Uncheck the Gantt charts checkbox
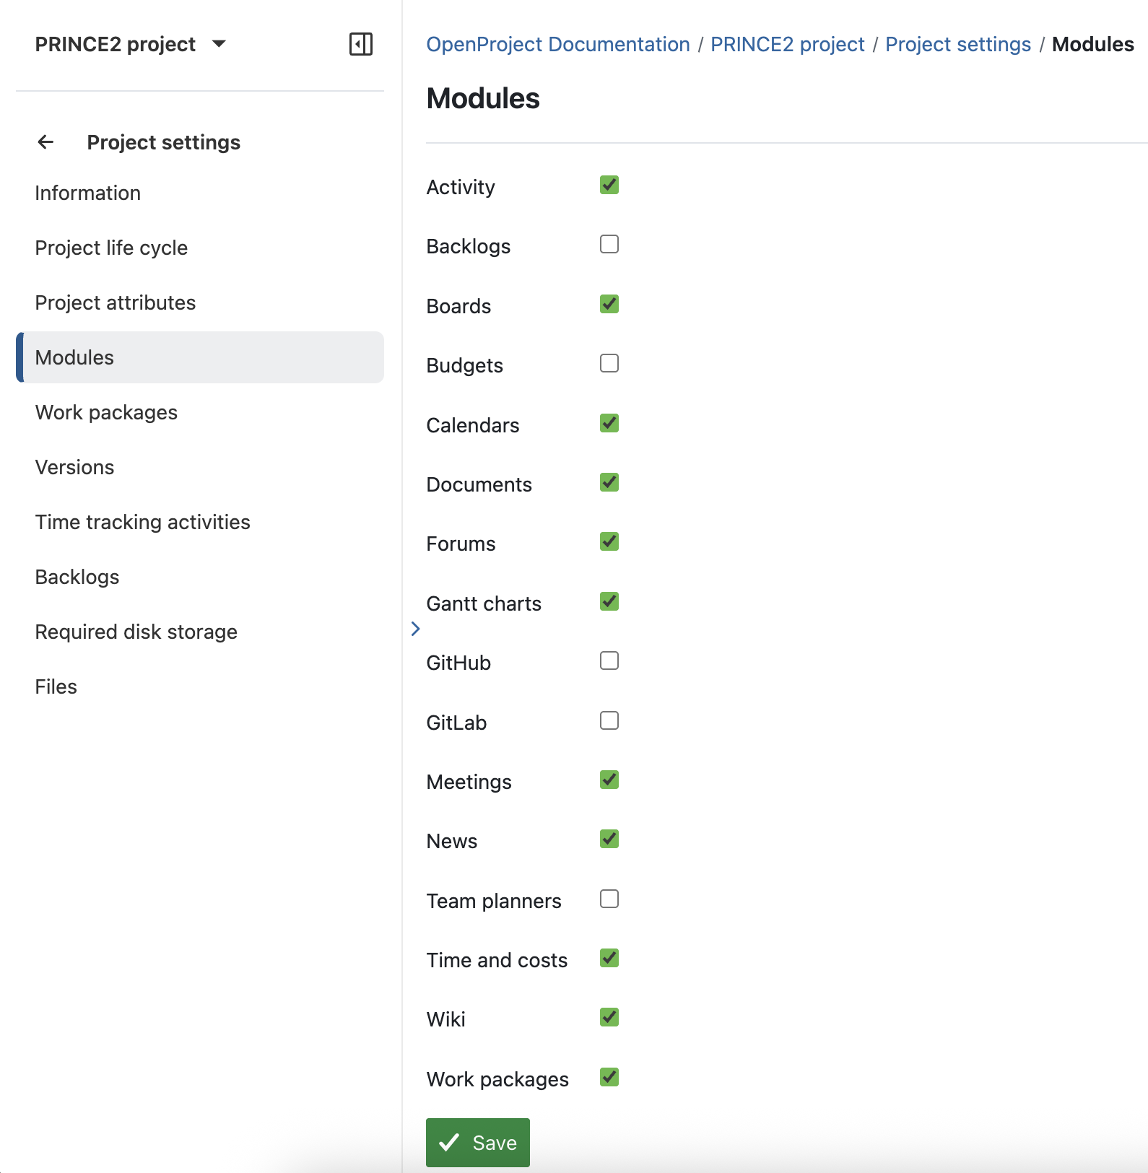Screen dimensions: 1148x1173 609,602
